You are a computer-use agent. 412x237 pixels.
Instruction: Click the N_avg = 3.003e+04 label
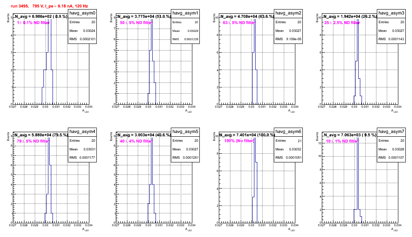click(144, 135)
